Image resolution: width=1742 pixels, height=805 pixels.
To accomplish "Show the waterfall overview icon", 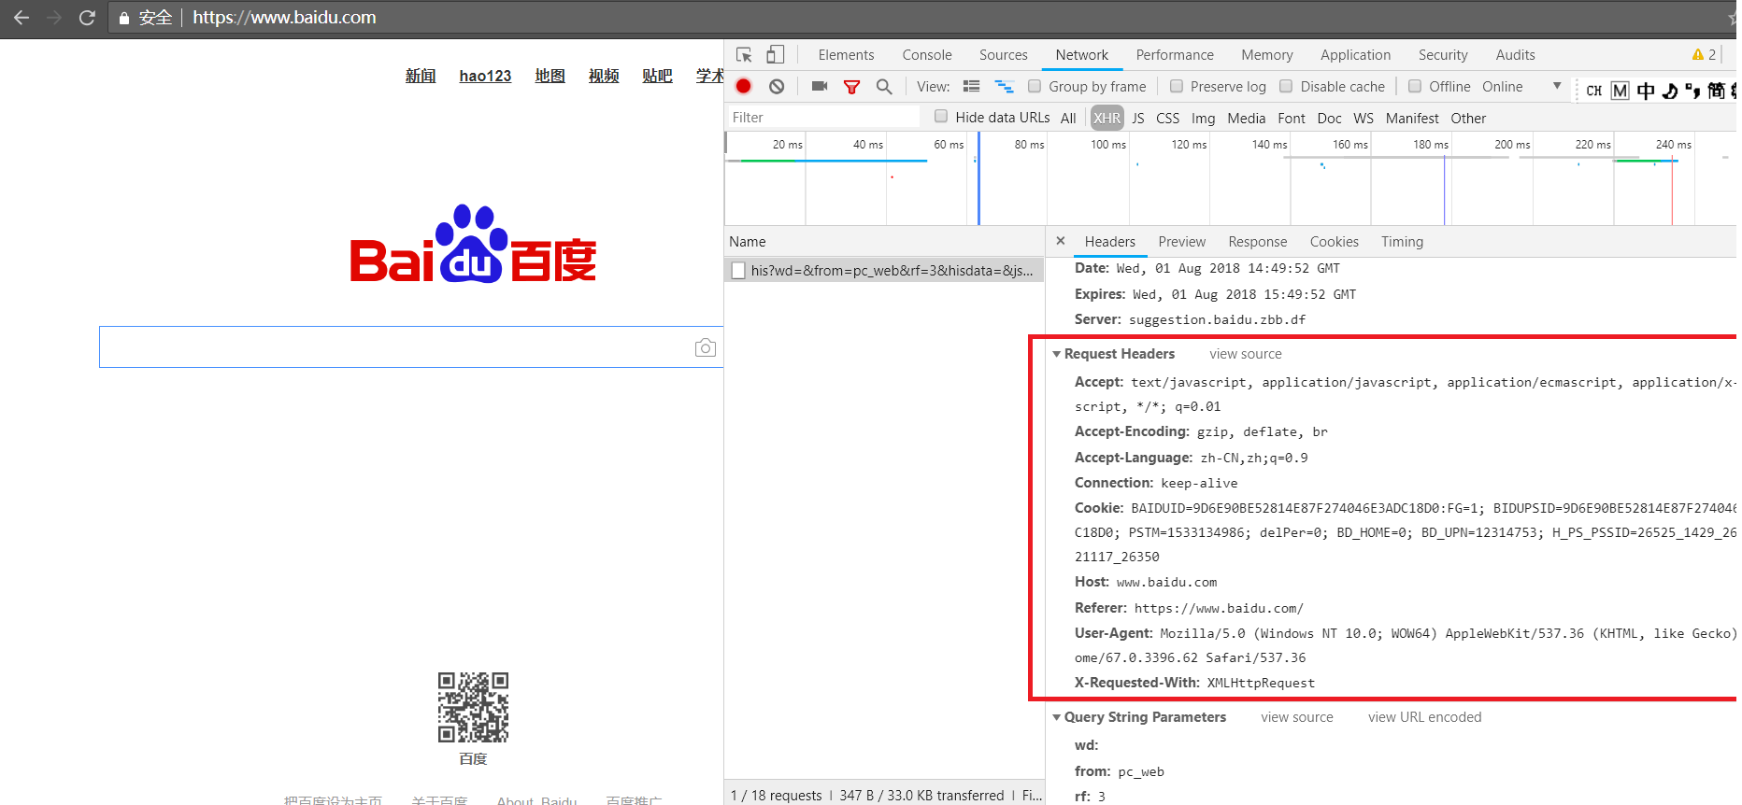I will point(1005,86).
